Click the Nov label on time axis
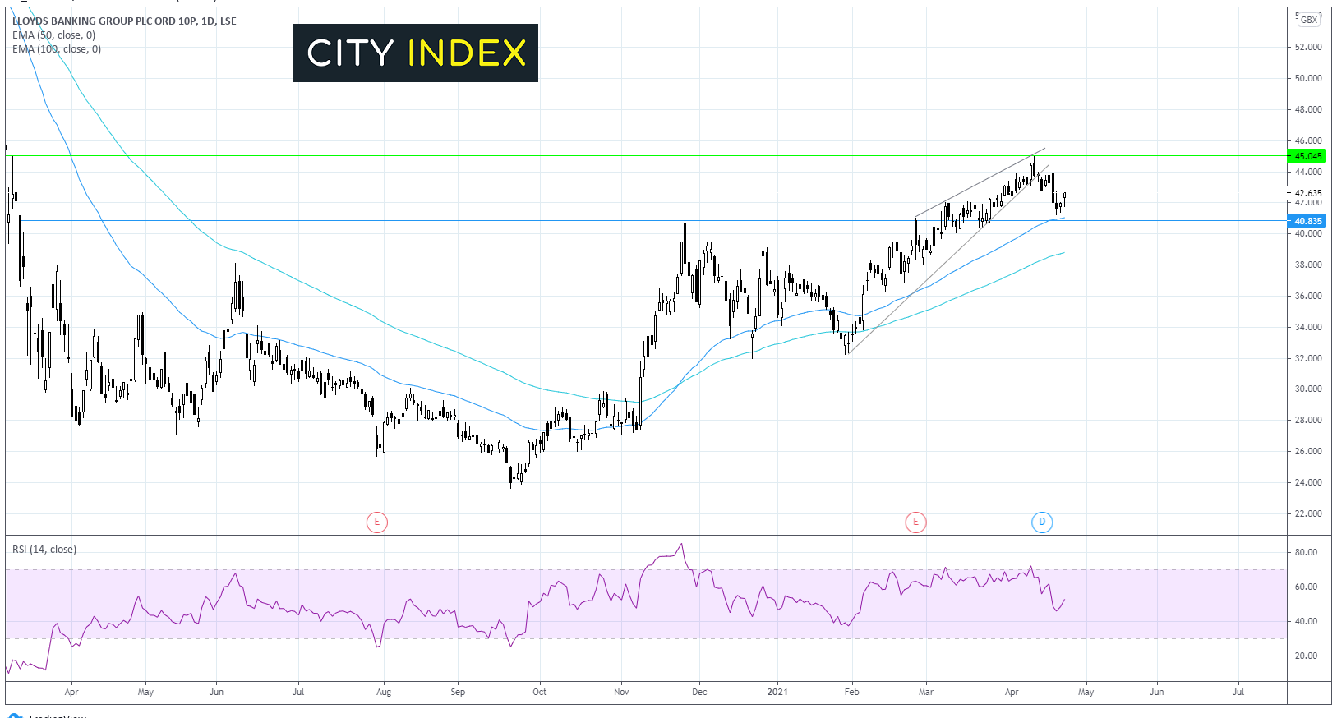Viewport: 1337px width, 718px height. (x=621, y=692)
